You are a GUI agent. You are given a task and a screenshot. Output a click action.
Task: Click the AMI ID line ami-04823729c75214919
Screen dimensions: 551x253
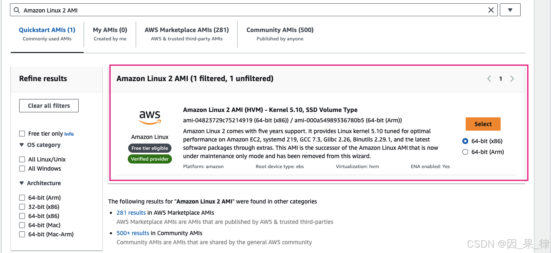pos(293,120)
